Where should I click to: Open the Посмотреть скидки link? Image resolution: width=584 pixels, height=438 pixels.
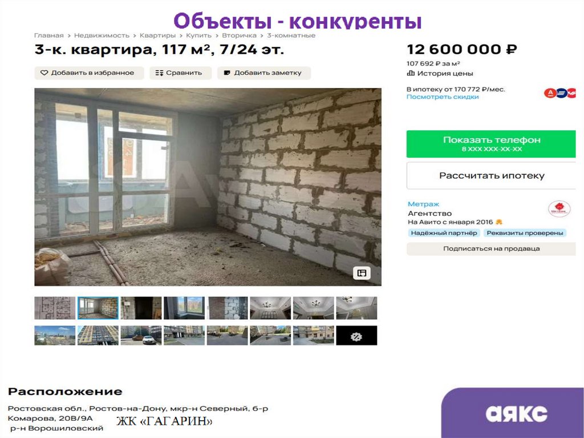coord(443,97)
